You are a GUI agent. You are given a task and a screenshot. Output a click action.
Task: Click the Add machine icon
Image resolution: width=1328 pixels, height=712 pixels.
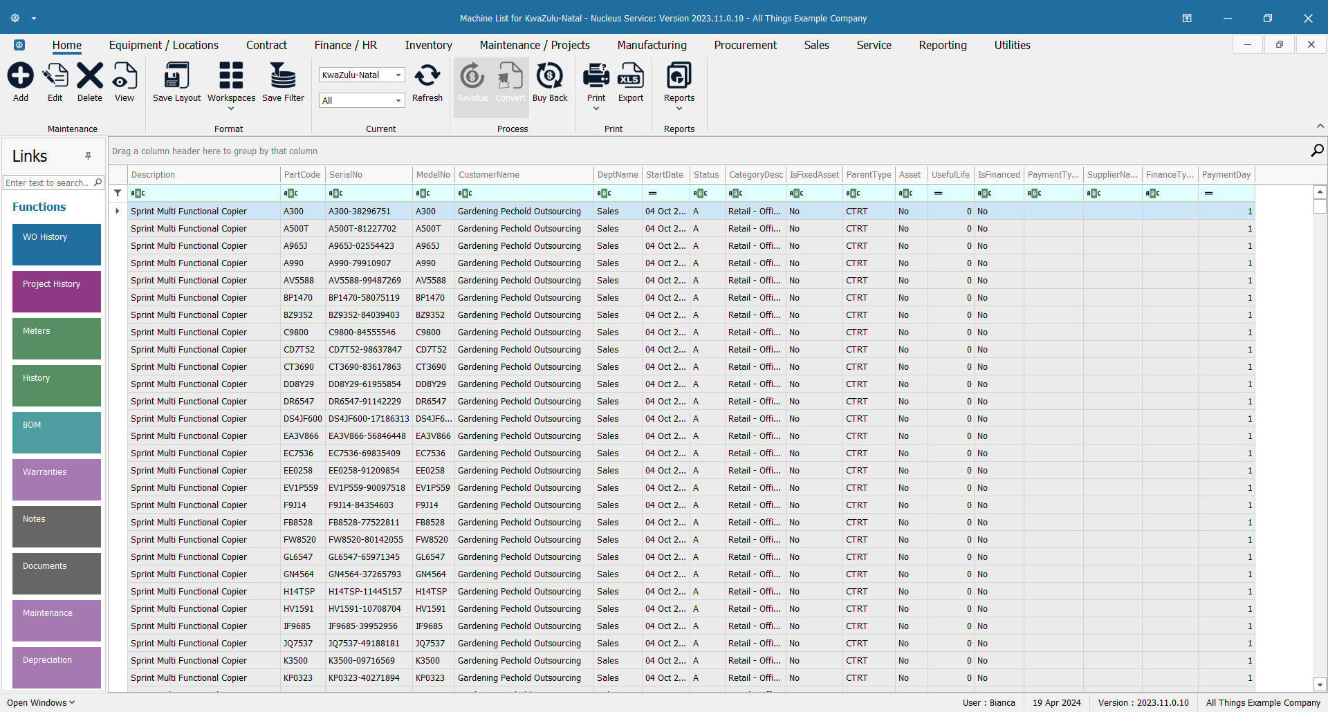21,76
